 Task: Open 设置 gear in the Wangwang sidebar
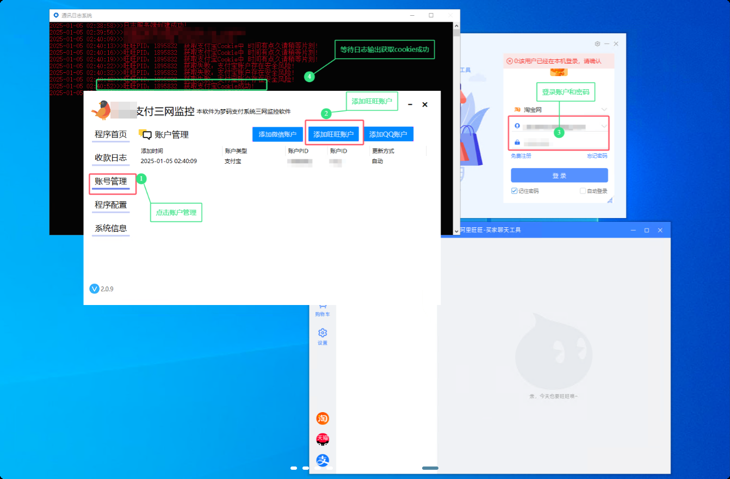[x=323, y=333]
